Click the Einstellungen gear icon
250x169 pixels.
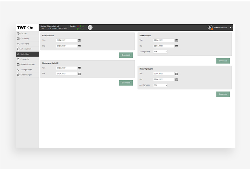18,75
